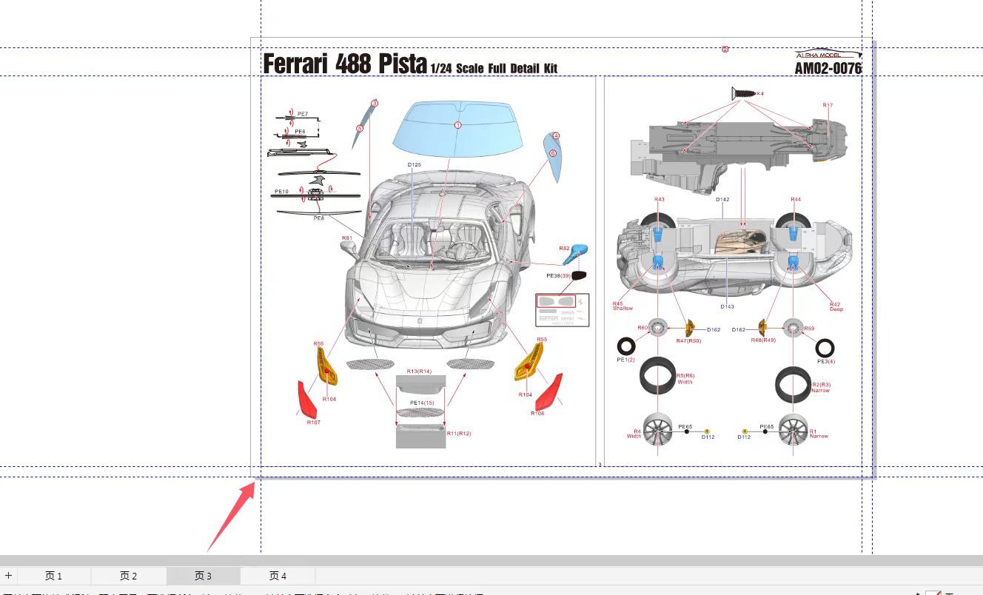Click the 'R48(R49)' brake caliper label
The width and height of the screenshot is (983, 595).
(763, 340)
